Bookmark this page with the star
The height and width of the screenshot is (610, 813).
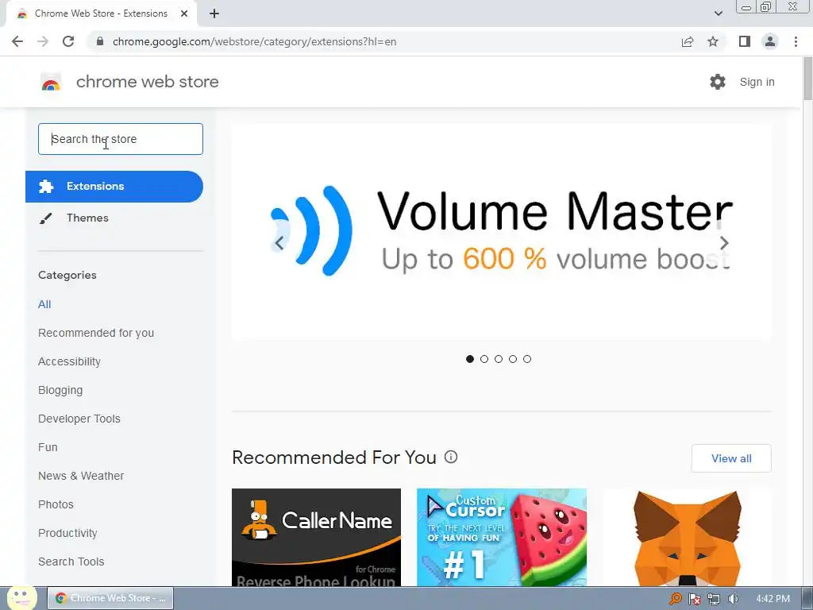[x=713, y=41]
